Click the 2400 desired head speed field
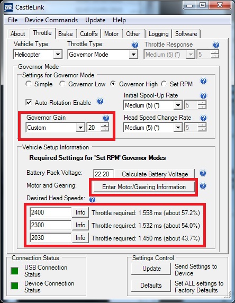This screenshot has height=303, width=235. (51, 212)
